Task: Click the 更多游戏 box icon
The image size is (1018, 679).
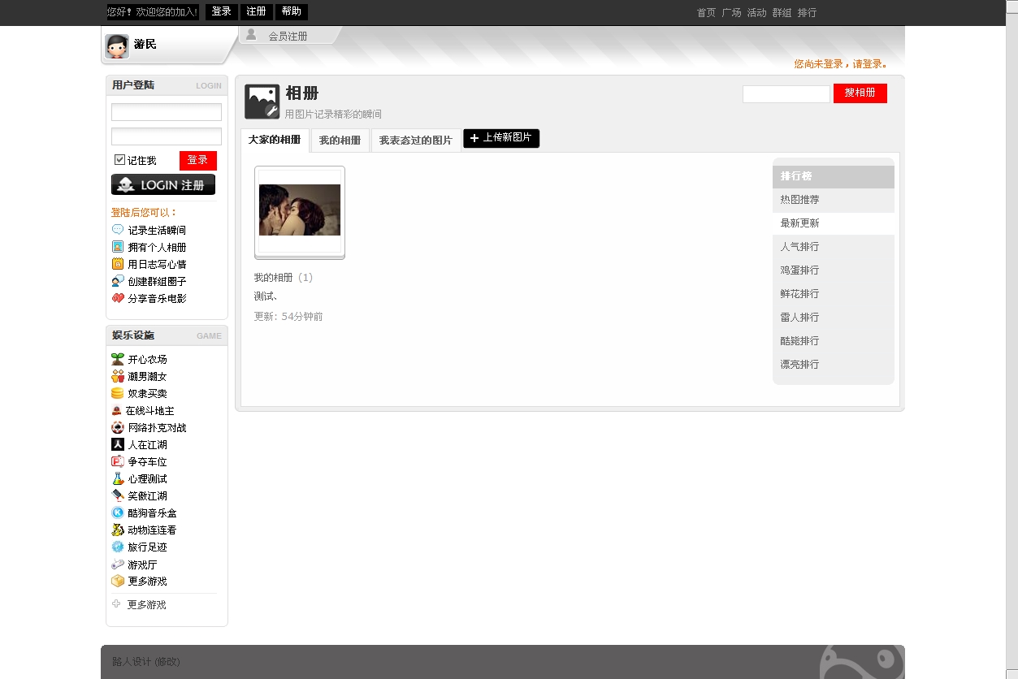Action: [118, 581]
